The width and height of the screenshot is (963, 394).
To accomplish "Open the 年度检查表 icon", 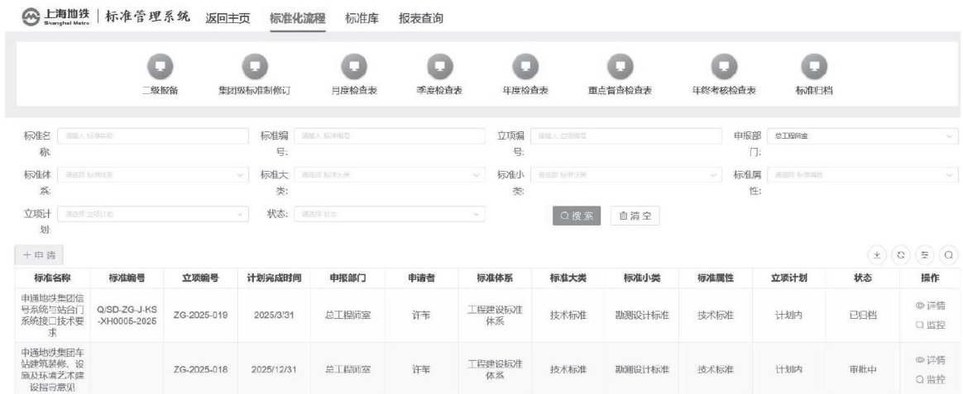I will pyautogui.click(x=525, y=68).
